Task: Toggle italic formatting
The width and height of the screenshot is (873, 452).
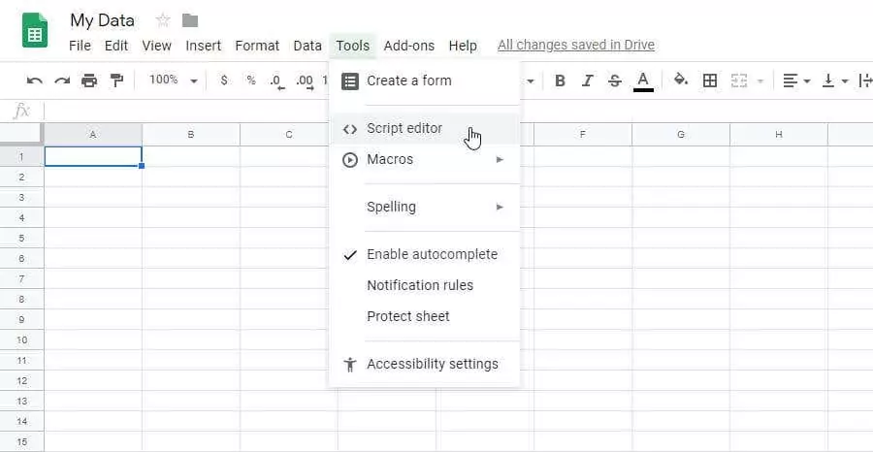Action: 588,81
